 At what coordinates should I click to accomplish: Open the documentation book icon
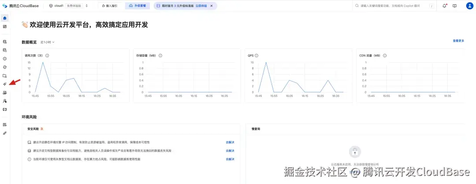[x=454, y=6]
